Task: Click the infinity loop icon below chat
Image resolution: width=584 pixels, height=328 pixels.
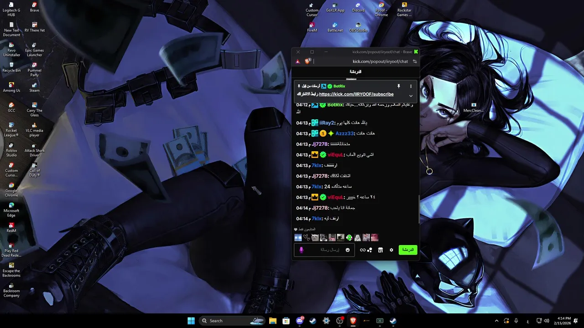Action: (x=363, y=250)
